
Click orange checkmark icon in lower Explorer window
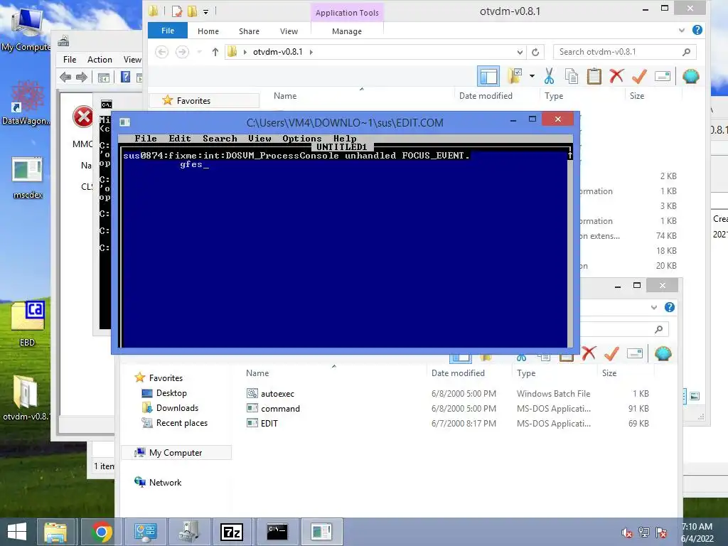tap(611, 353)
